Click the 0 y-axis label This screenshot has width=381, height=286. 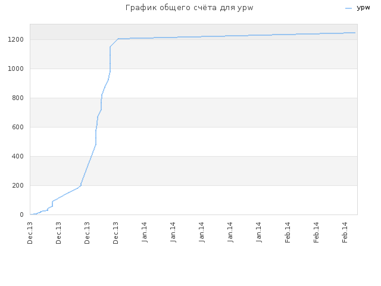click(x=21, y=214)
